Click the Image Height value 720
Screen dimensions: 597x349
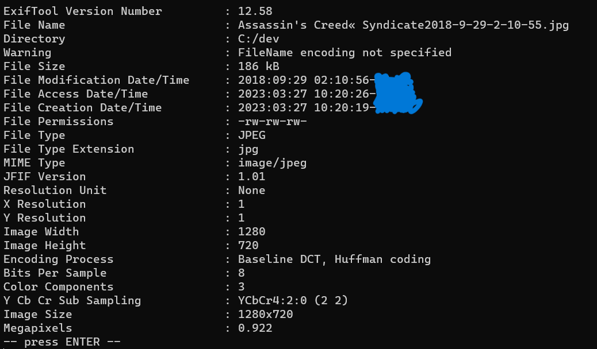pos(248,246)
